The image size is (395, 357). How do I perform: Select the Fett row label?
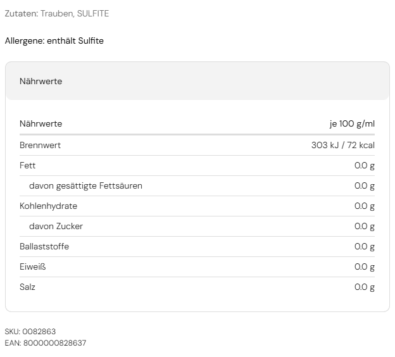coord(28,165)
